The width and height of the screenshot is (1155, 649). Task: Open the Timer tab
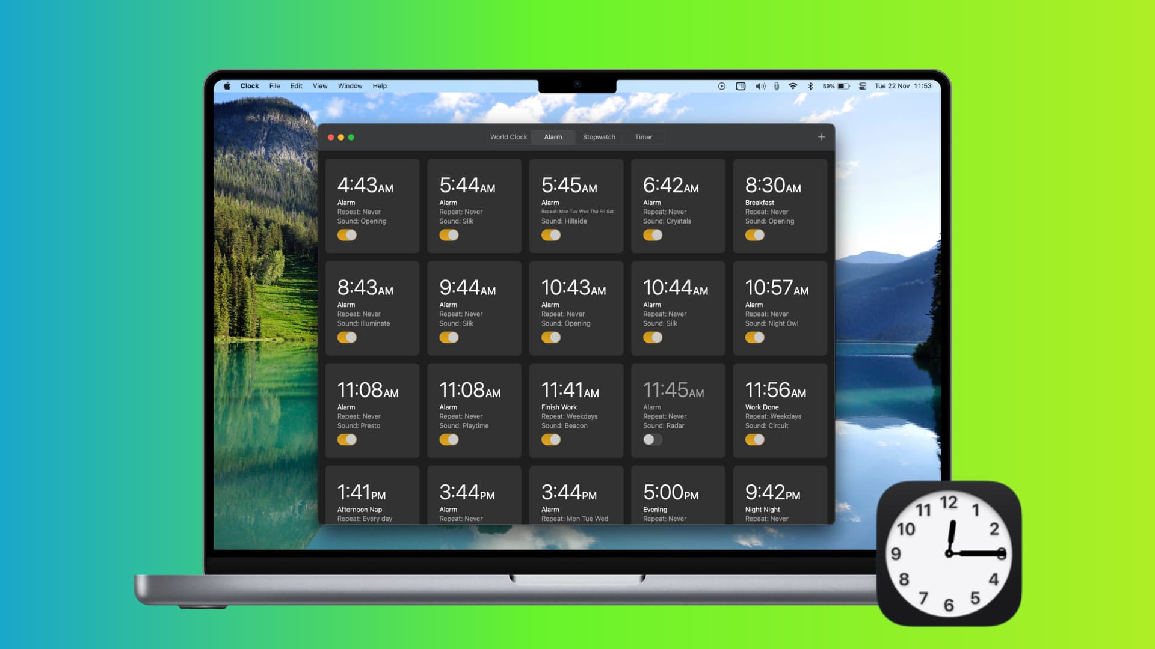642,136
